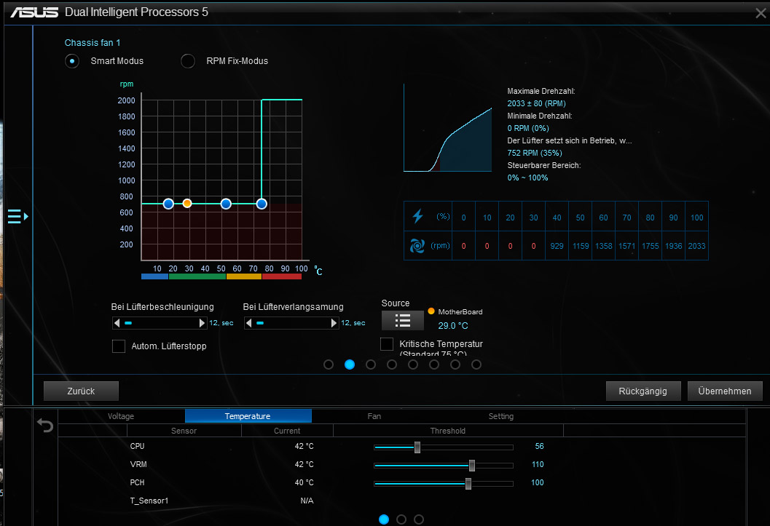Viewport: 770px width, 526px height.
Task: Select the eighth fan page dot
Action: pyautogui.click(x=476, y=364)
